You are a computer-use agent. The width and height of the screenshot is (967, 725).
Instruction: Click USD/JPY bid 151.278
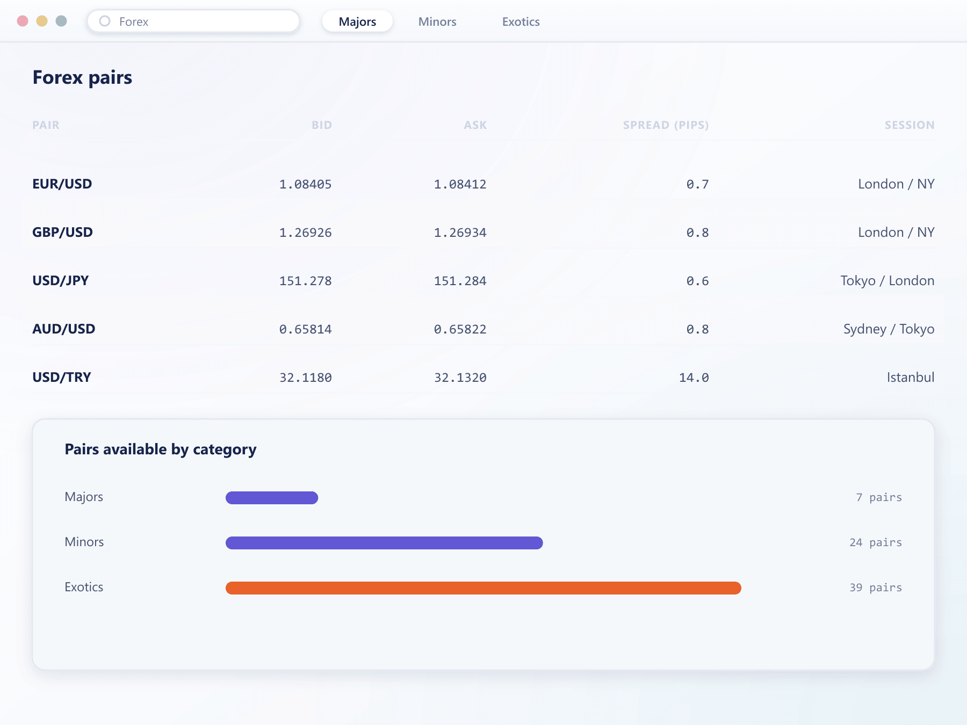305,281
